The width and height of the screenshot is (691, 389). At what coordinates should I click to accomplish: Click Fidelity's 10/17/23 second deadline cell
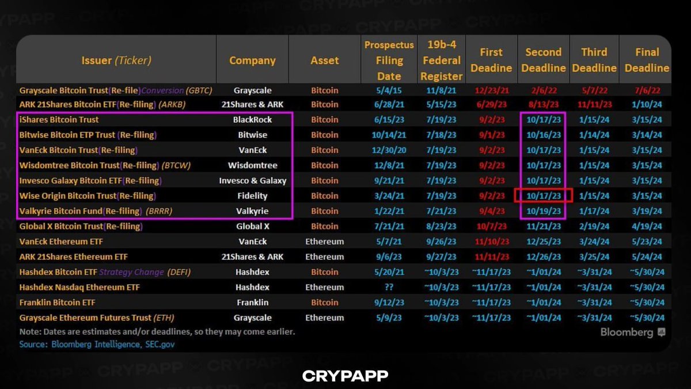543,196
